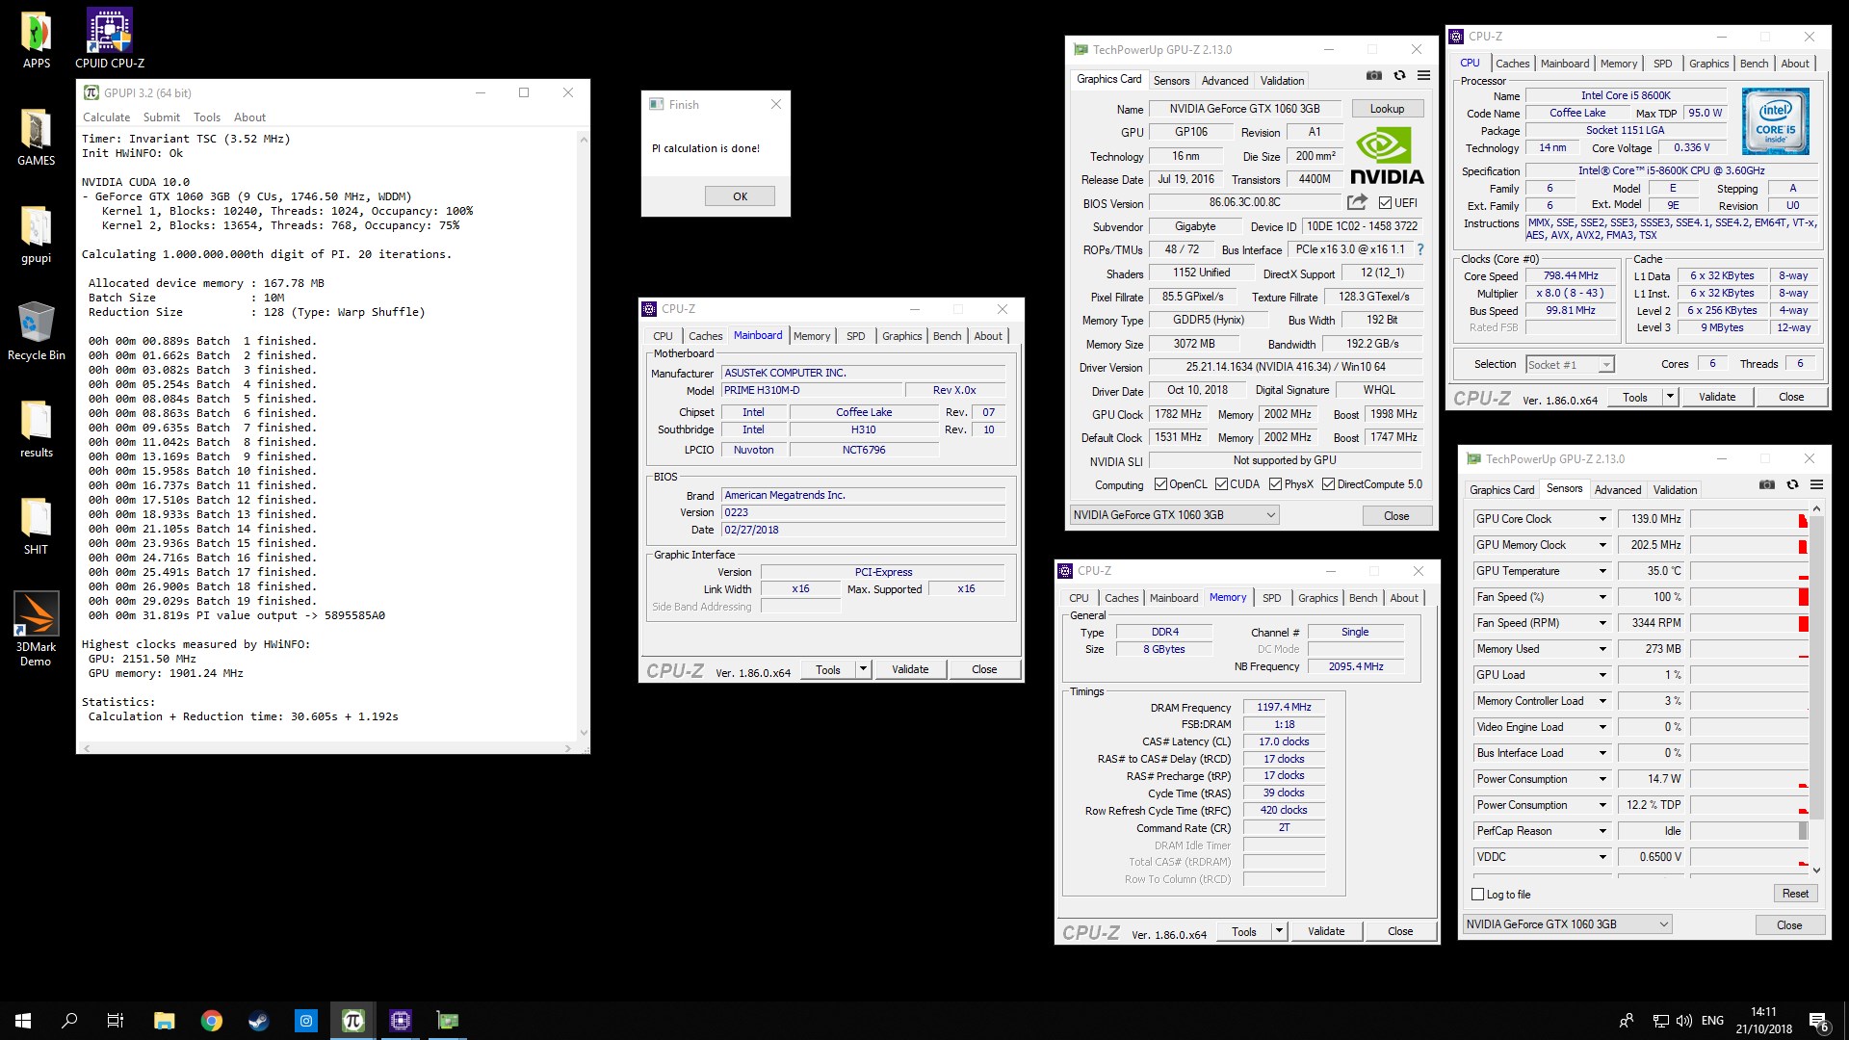Click the Lookup button in GPU-Z

tap(1387, 109)
